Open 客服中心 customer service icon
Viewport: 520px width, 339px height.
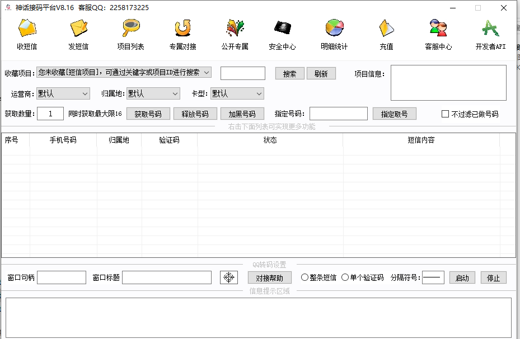[438, 29]
